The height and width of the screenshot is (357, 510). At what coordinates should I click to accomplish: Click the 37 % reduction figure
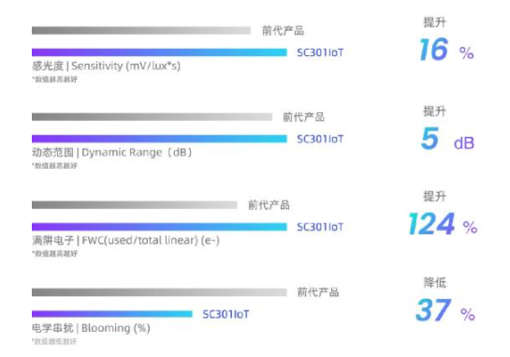click(x=445, y=310)
